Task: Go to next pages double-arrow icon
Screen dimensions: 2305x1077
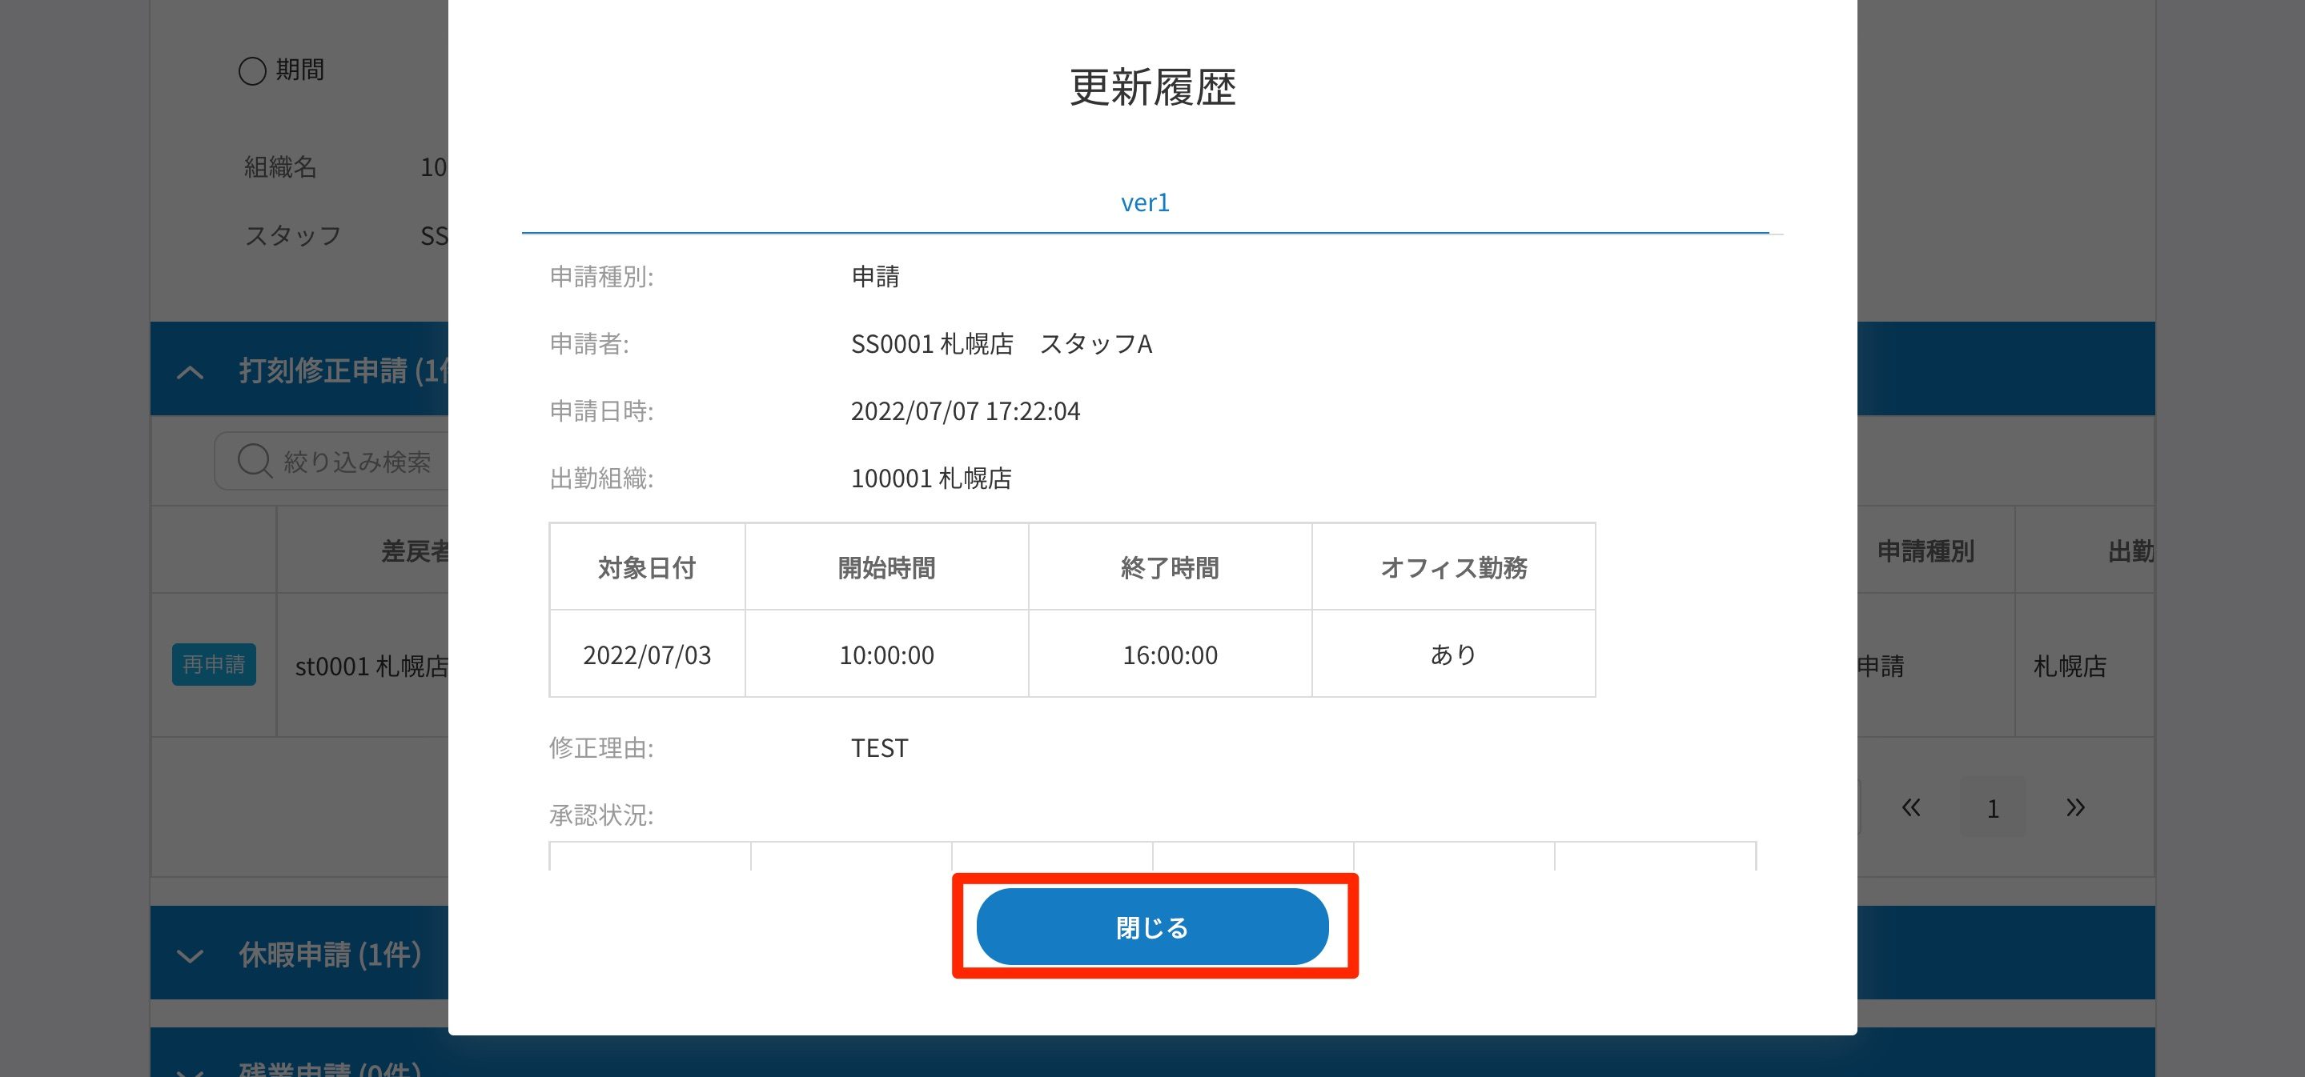Action: click(x=2075, y=808)
